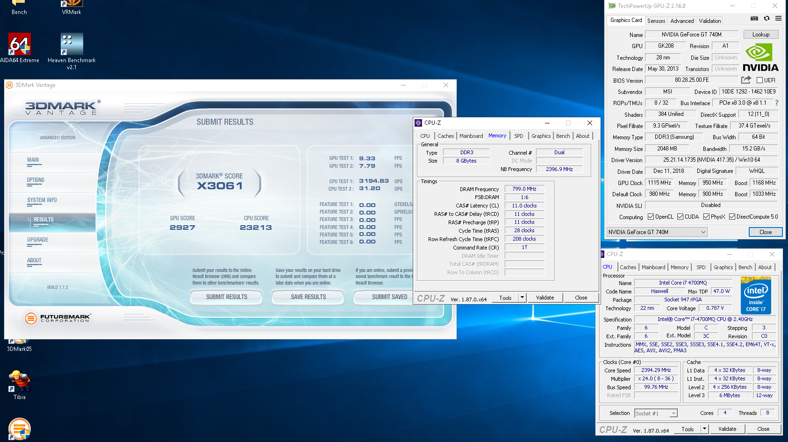Image resolution: width=788 pixels, height=442 pixels.
Task: Click the Lookup button in GPU-Z
Action: pyautogui.click(x=760, y=35)
